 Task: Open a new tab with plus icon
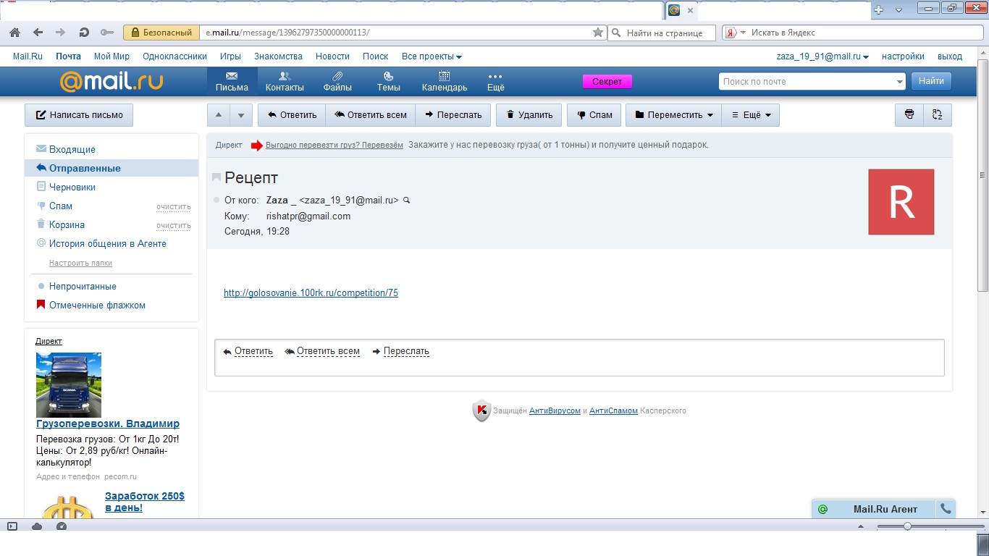[879, 10]
